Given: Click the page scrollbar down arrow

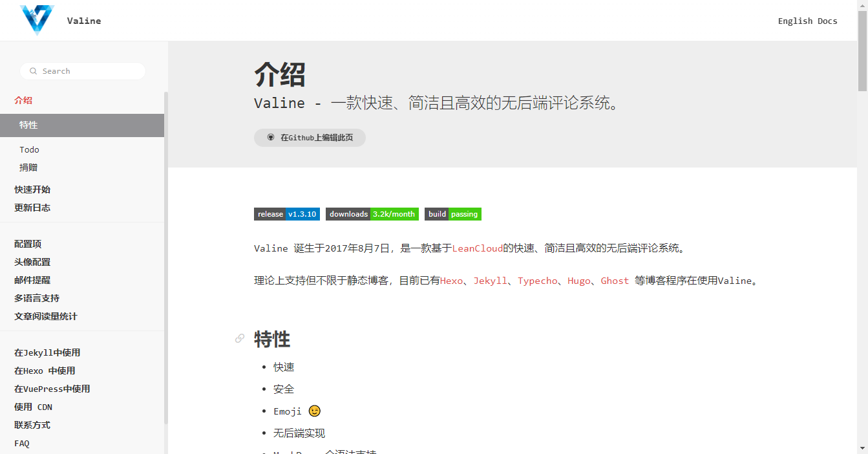Looking at the screenshot, I should (862, 448).
